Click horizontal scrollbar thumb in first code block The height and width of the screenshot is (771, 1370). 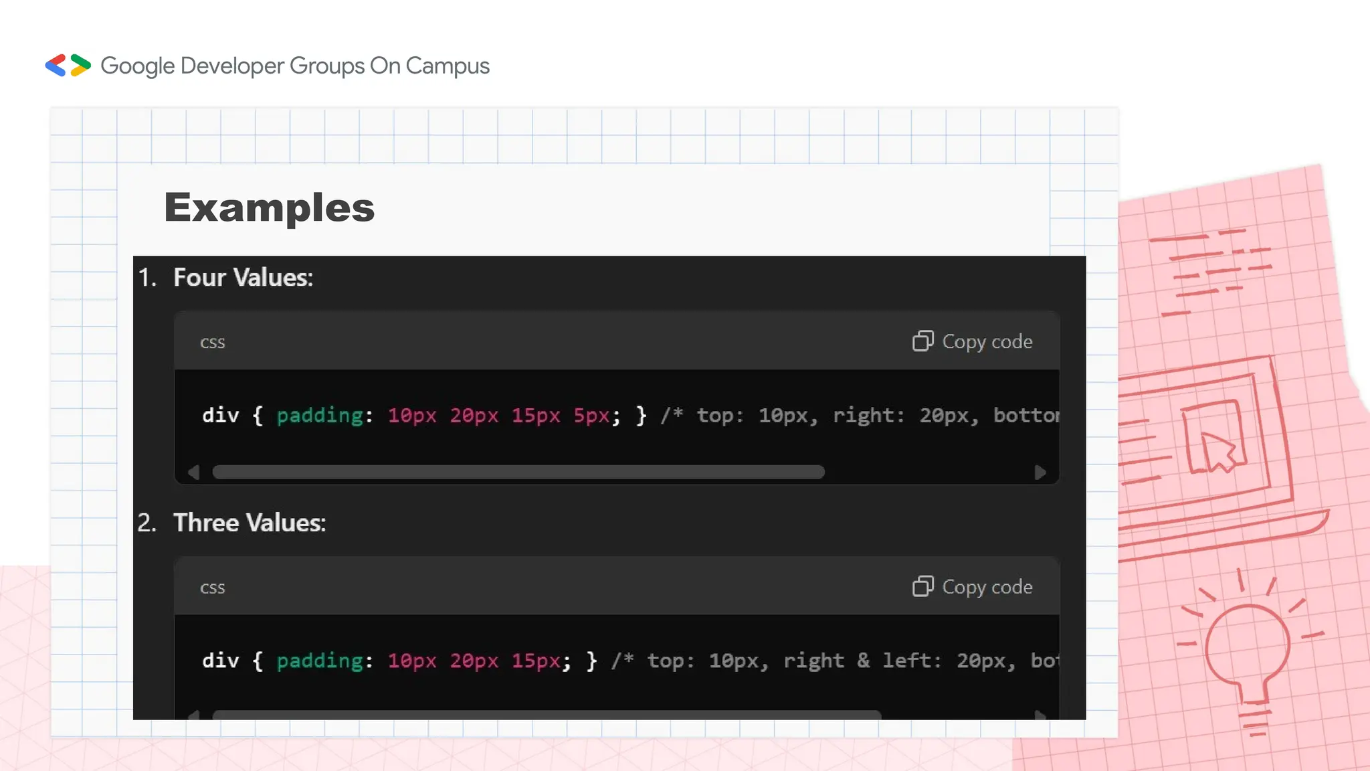(x=518, y=473)
